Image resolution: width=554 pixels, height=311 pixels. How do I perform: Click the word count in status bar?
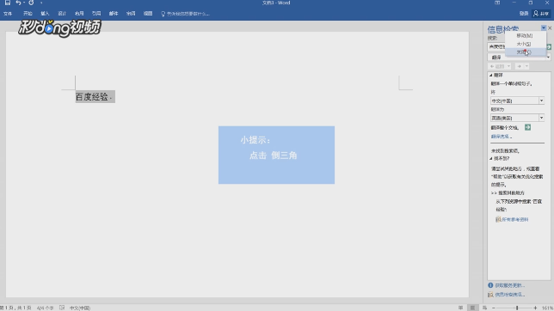pyautogui.click(x=45, y=308)
